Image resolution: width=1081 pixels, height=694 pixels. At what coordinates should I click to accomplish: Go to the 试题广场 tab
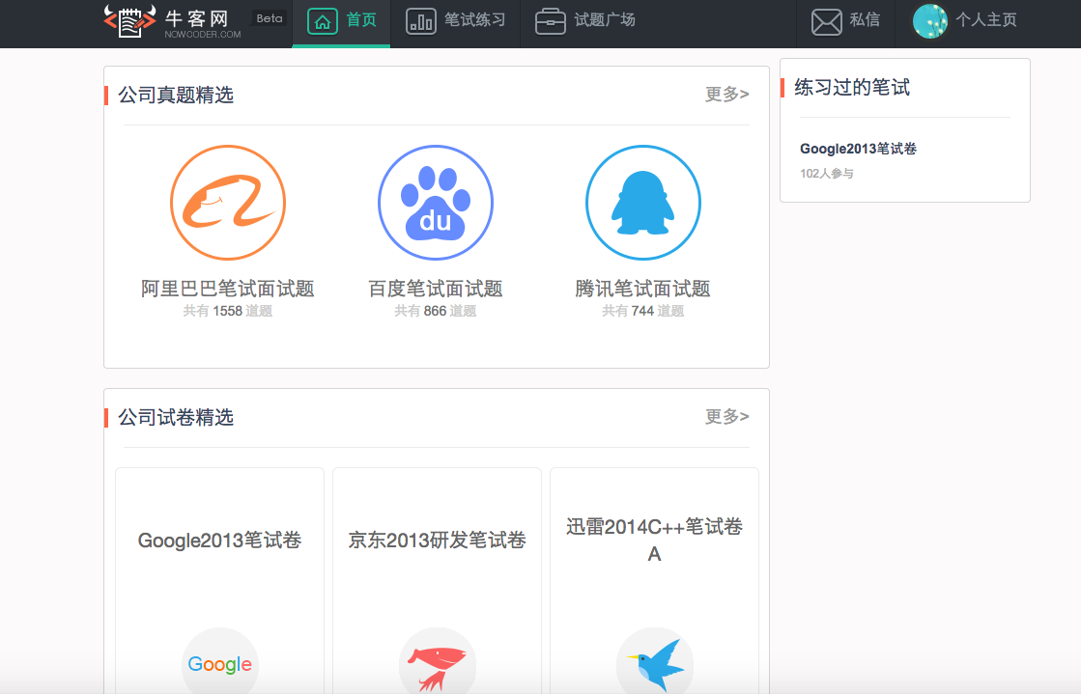pos(586,21)
